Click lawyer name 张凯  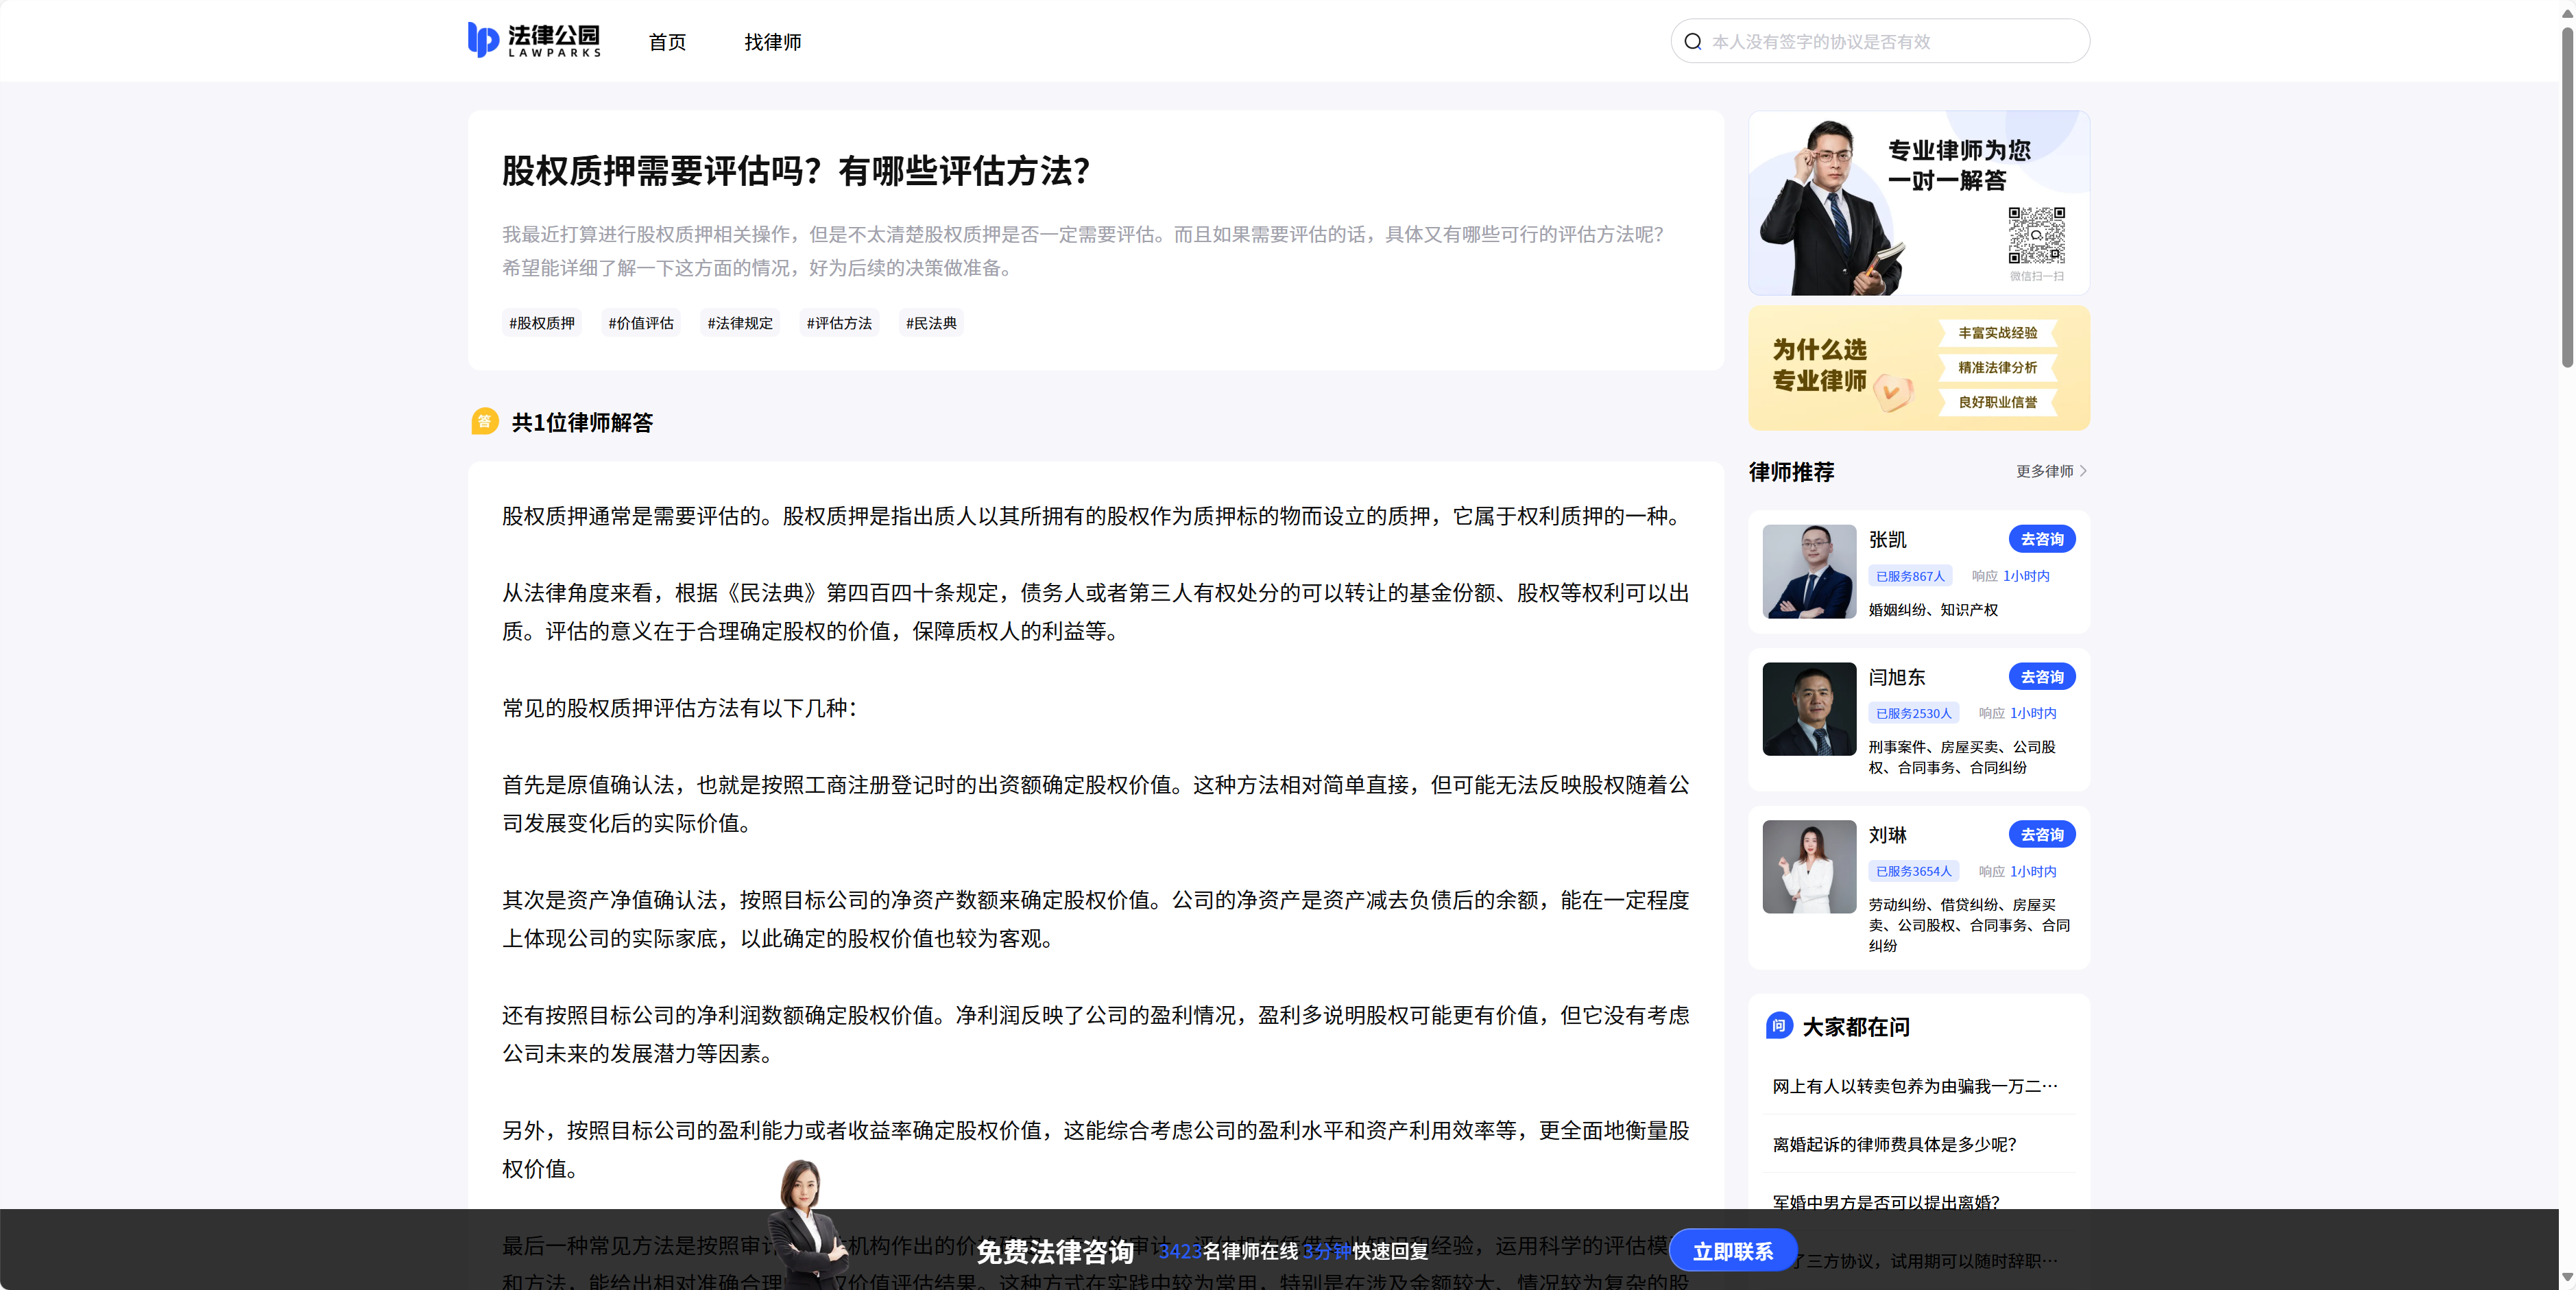1887,540
